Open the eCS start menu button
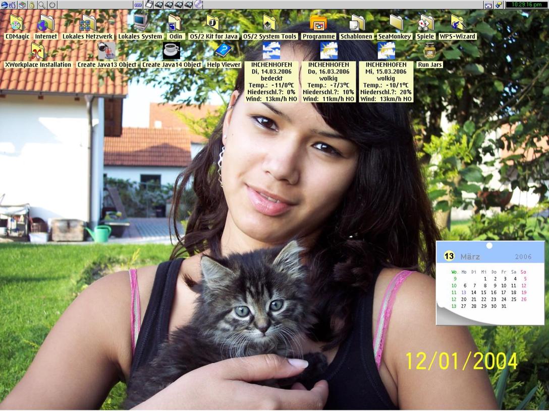The image size is (549, 411). click(x=8, y=5)
